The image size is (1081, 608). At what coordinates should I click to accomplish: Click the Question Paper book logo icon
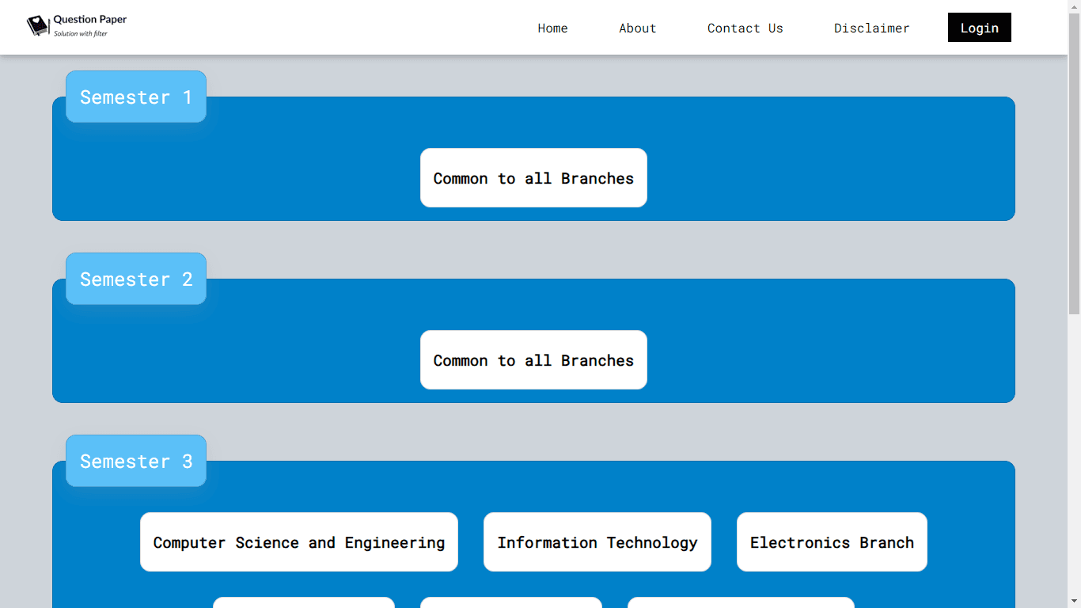pos(38,26)
